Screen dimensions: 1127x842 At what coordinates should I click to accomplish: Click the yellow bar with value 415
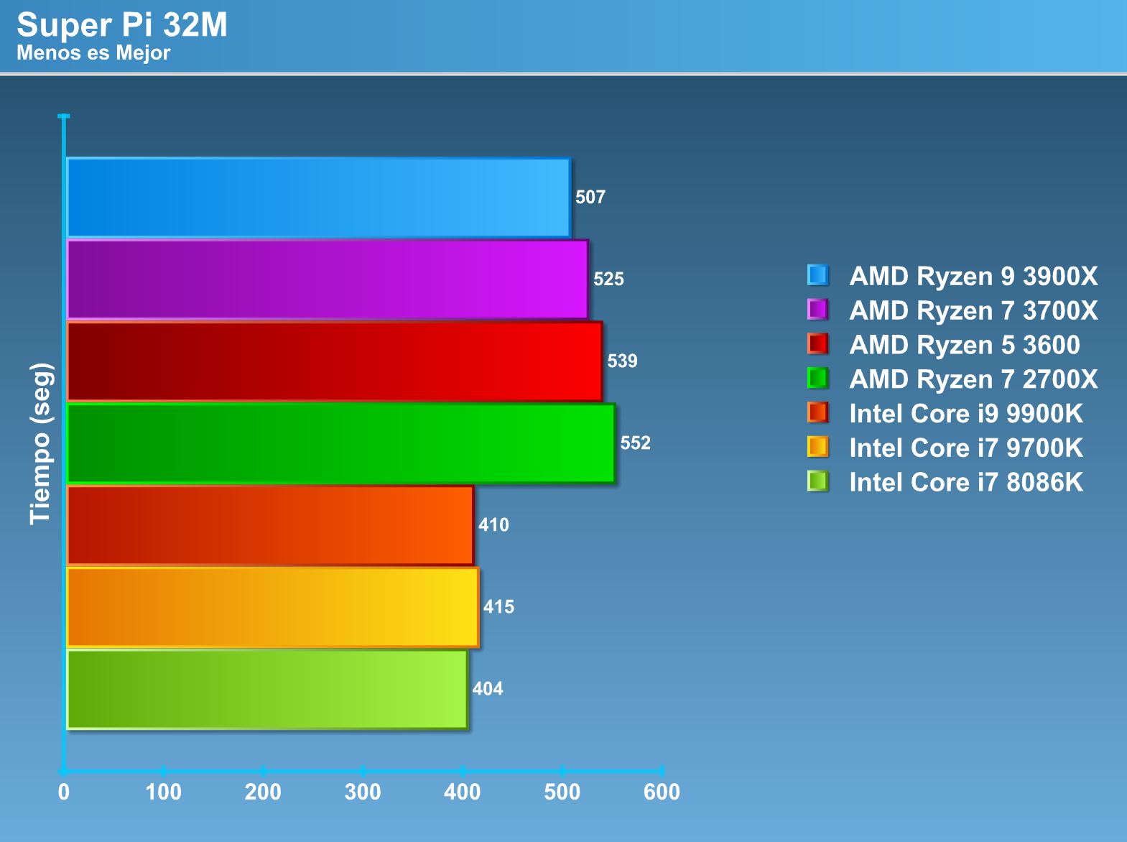273,607
